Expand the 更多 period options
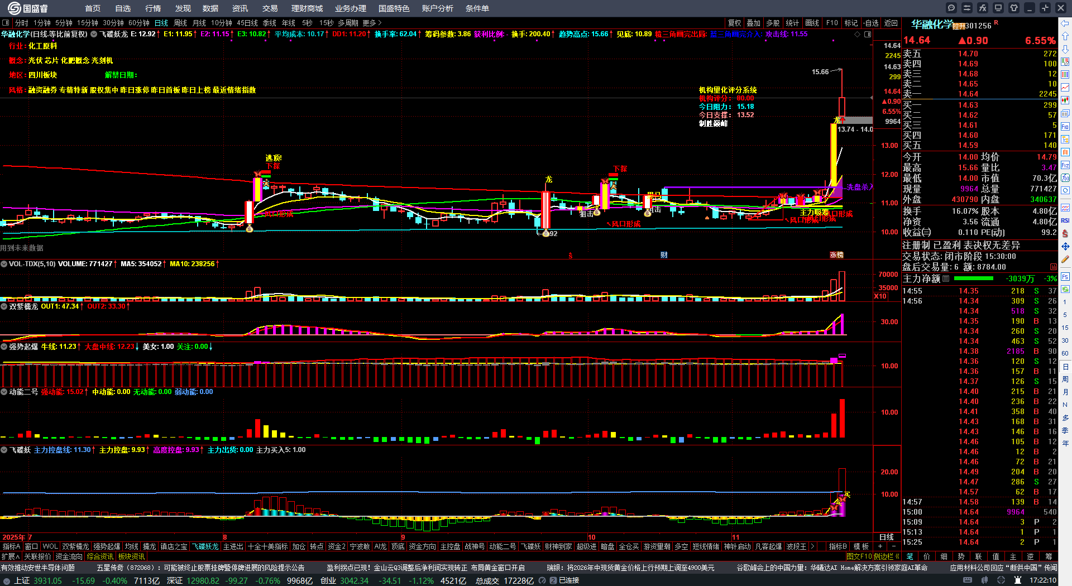The width and height of the screenshot is (1072, 586). click(x=372, y=23)
